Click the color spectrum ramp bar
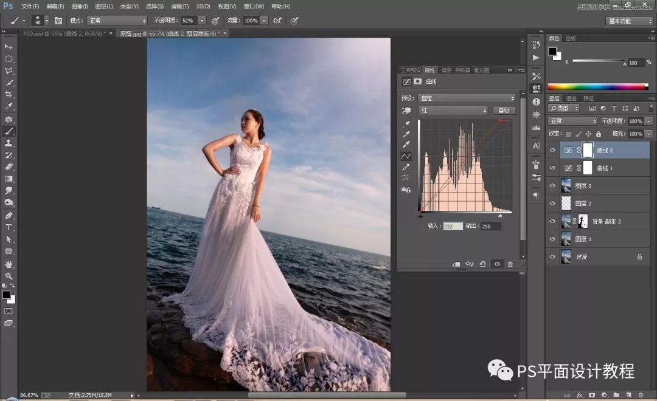The width and height of the screenshot is (657, 401). coord(597,87)
